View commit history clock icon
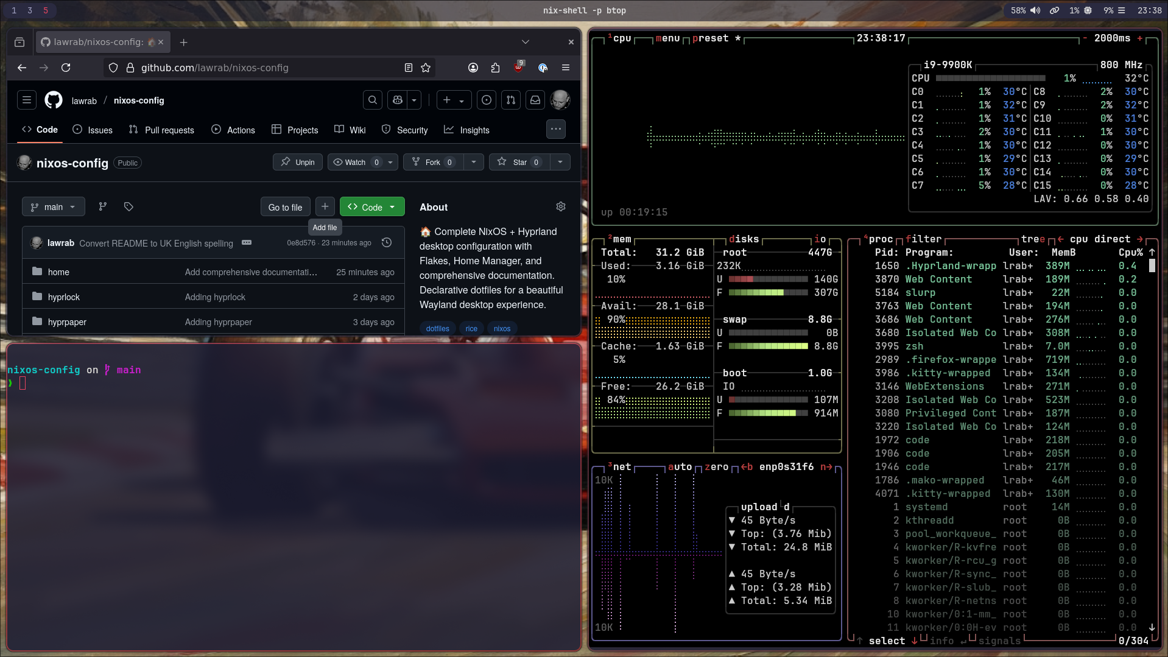The width and height of the screenshot is (1168, 657). 387,243
